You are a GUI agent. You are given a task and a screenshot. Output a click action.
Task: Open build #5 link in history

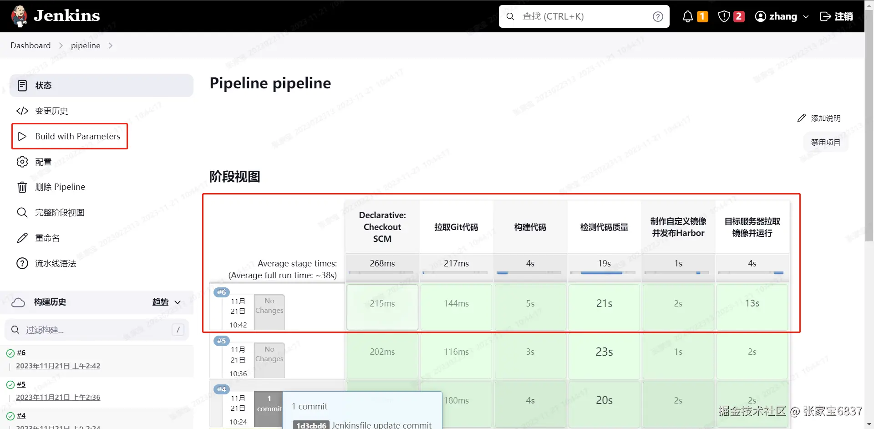(21, 384)
